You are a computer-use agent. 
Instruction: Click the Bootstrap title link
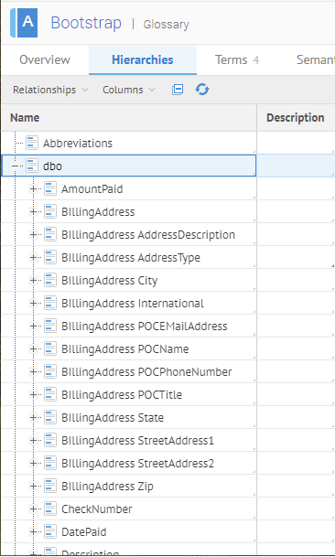coord(86,23)
